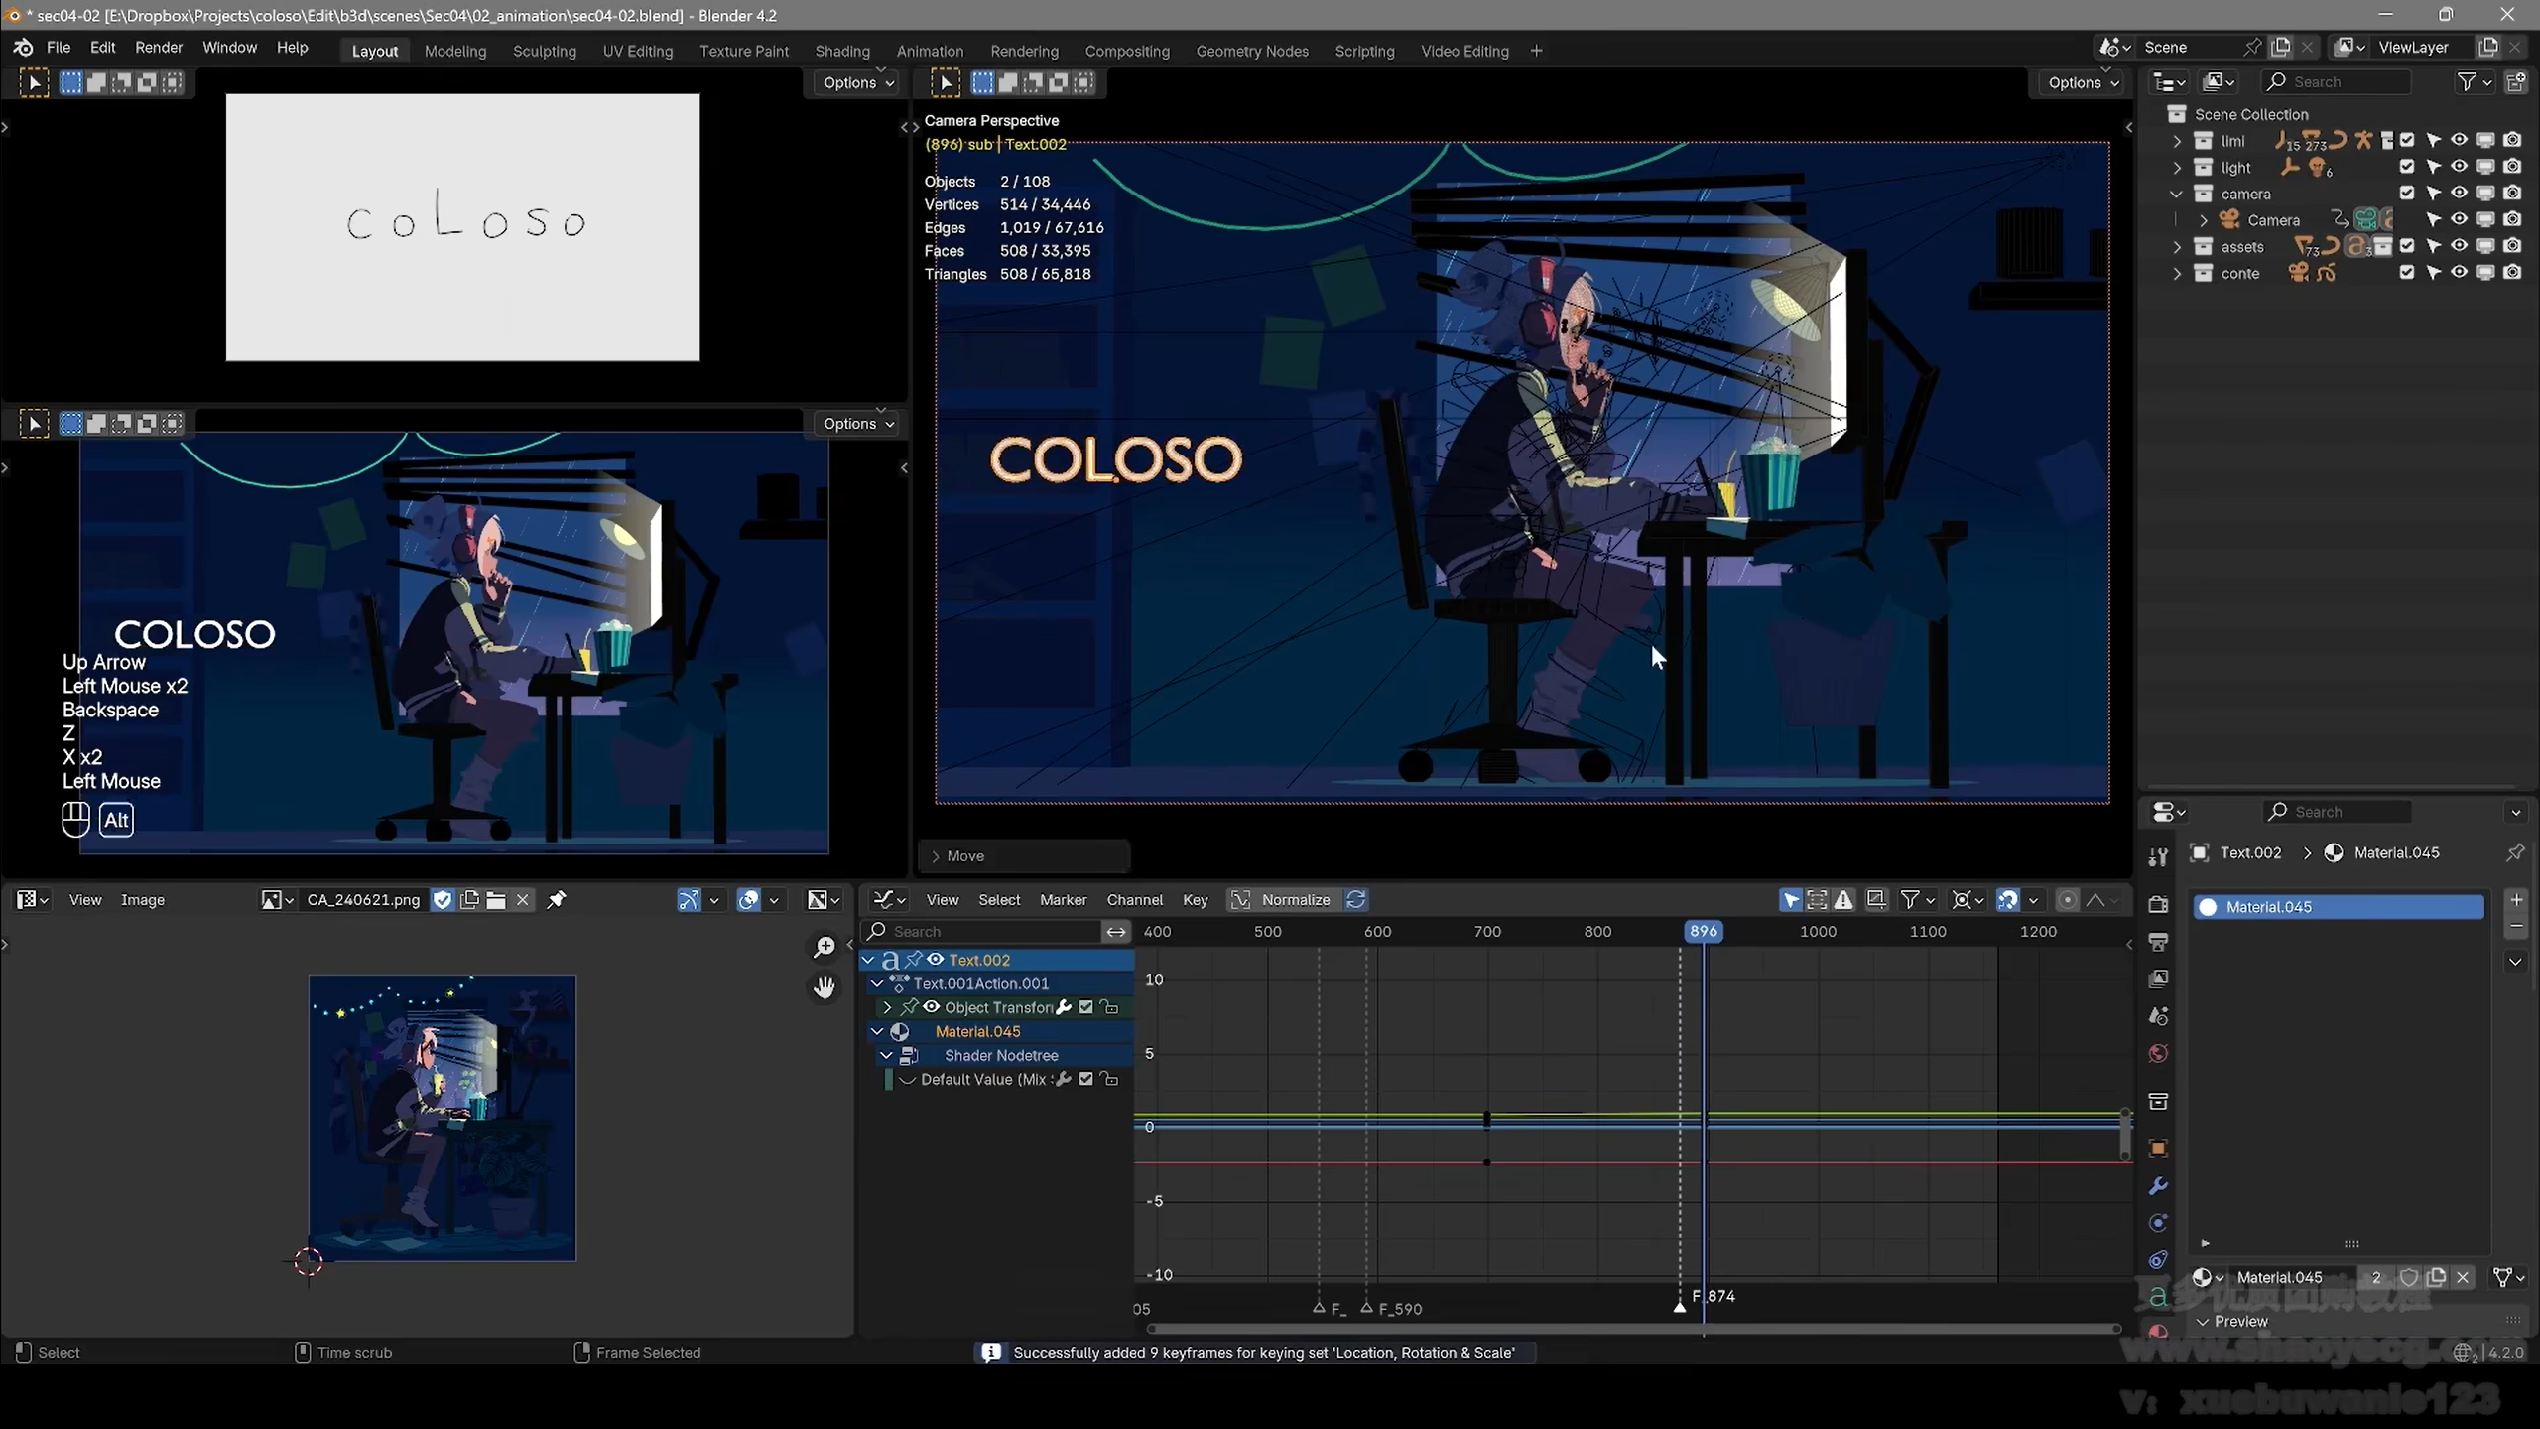Open the Render properties tab
This screenshot has width=2540, height=1429.
pos(2158,904)
